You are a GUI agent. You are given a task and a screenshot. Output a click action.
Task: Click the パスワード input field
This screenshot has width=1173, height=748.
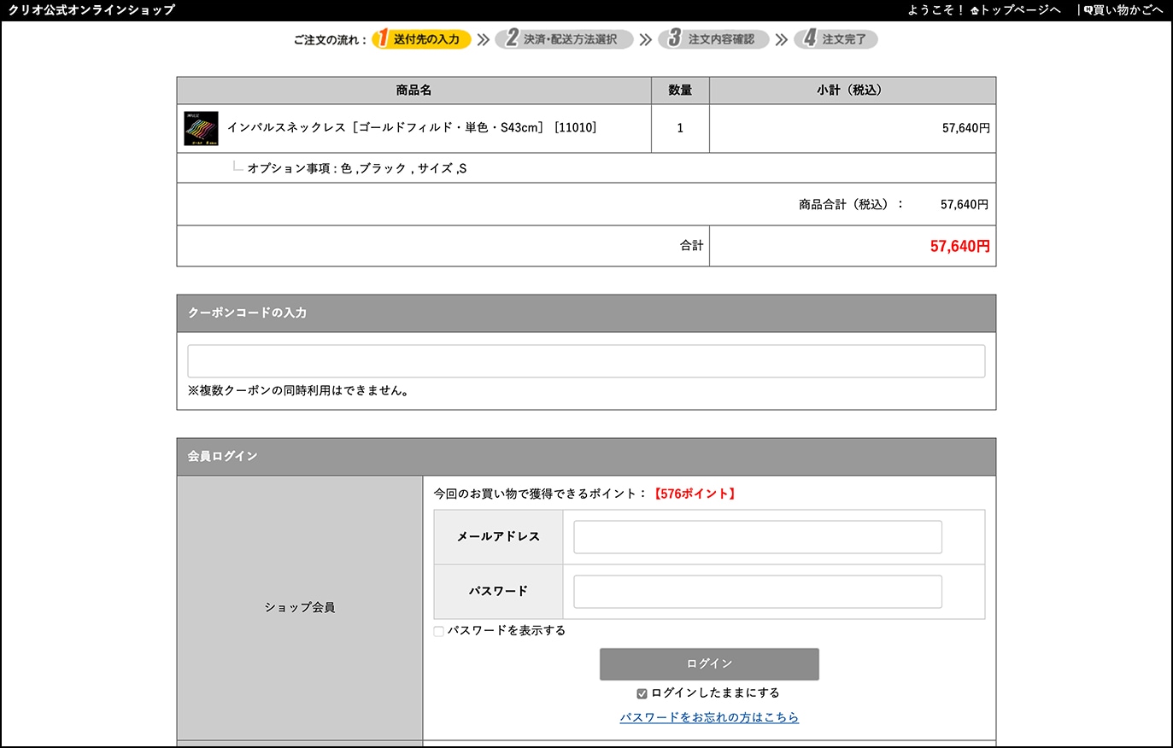(757, 592)
